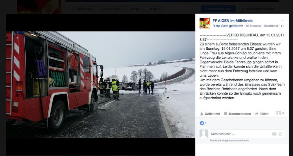Click the FF AIGEN page profile picture
The width and height of the screenshot is (293, 156).
(x=205, y=23)
